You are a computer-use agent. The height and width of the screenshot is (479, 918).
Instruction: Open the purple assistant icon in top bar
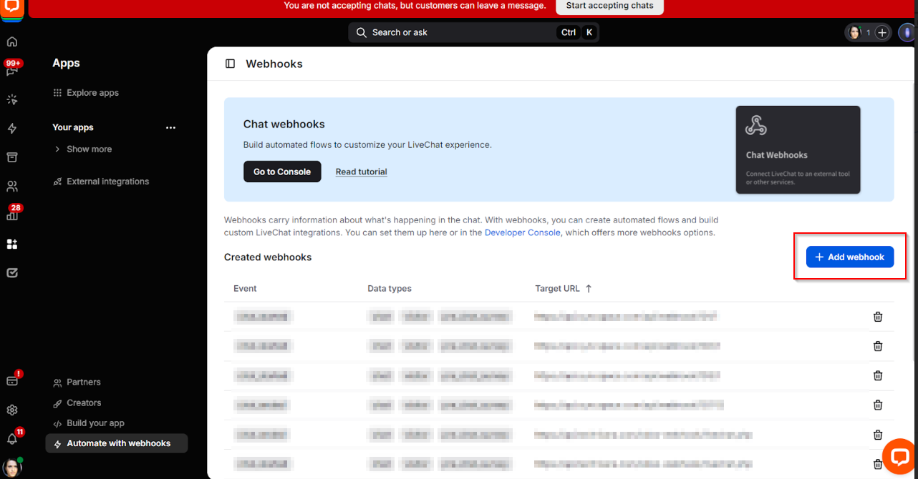906,32
